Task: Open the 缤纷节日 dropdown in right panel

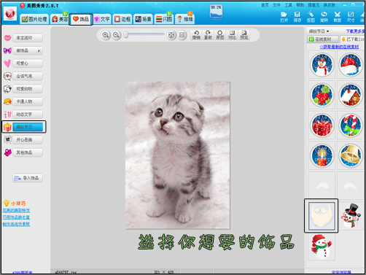Action: click(319, 31)
